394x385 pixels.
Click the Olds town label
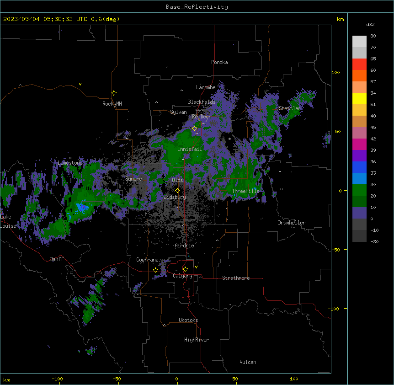[177, 180]
